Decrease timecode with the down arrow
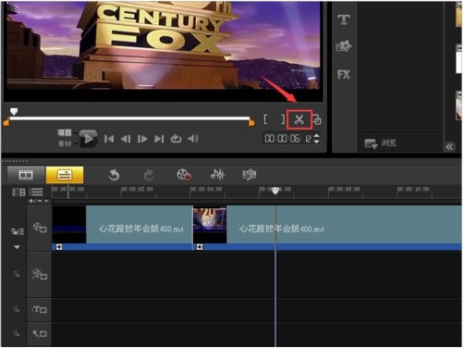The width and height of the screenshot is (464, 348). coord(316,142)
